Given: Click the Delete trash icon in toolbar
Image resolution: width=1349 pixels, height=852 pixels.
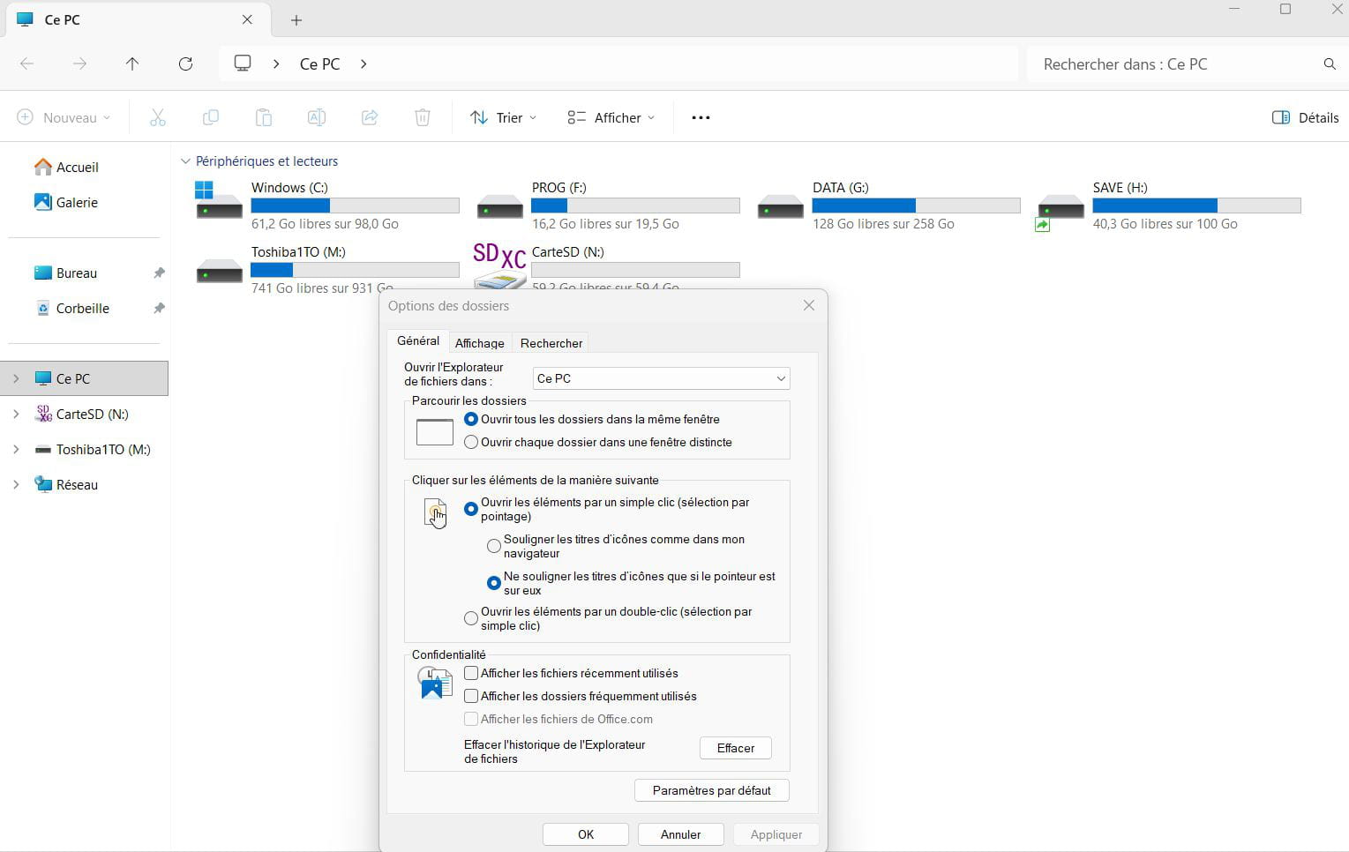Looking at the screenshot, I should (x=423, y=117).
